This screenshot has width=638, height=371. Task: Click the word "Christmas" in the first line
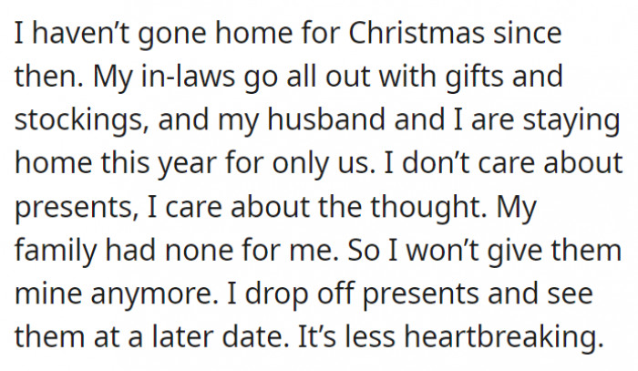[x=417, y=33]
